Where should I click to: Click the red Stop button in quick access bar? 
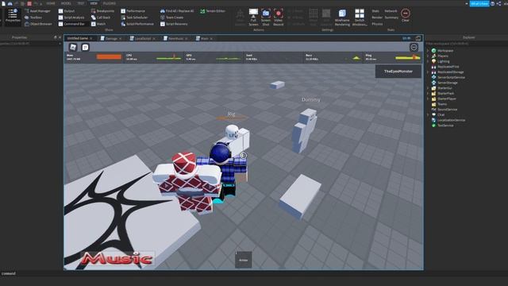pyautogui.click(x=29, y=3)
